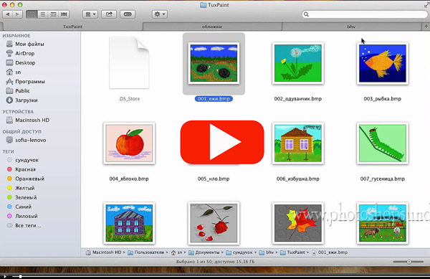Switch to the обложки tab
Viewport: 430px width, 279px height.
(x=212, y=27)
